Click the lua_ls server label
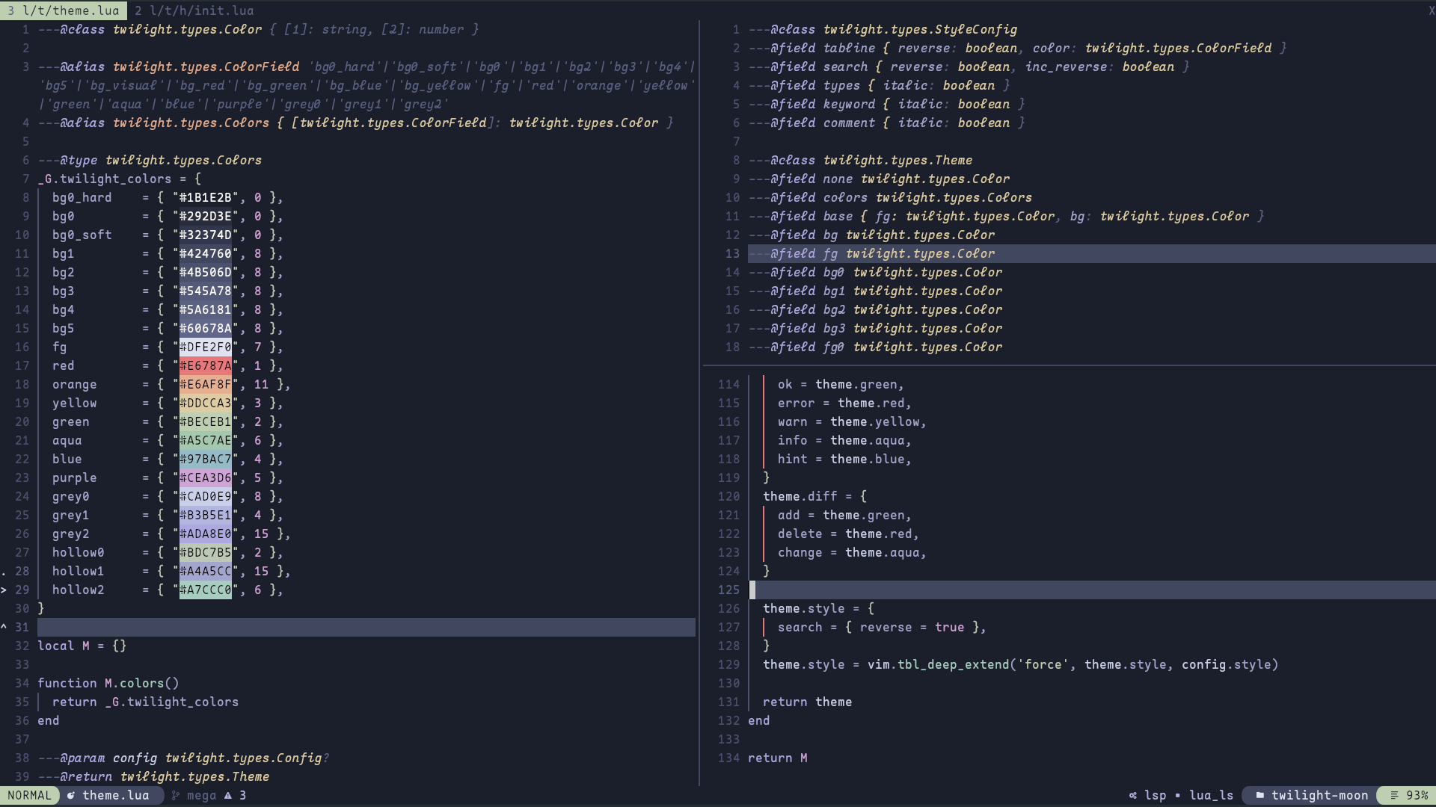Screen dimensions: 1436x807 click(1211, 795)
